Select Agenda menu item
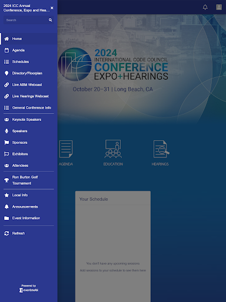226x302 pixels. 29,50
